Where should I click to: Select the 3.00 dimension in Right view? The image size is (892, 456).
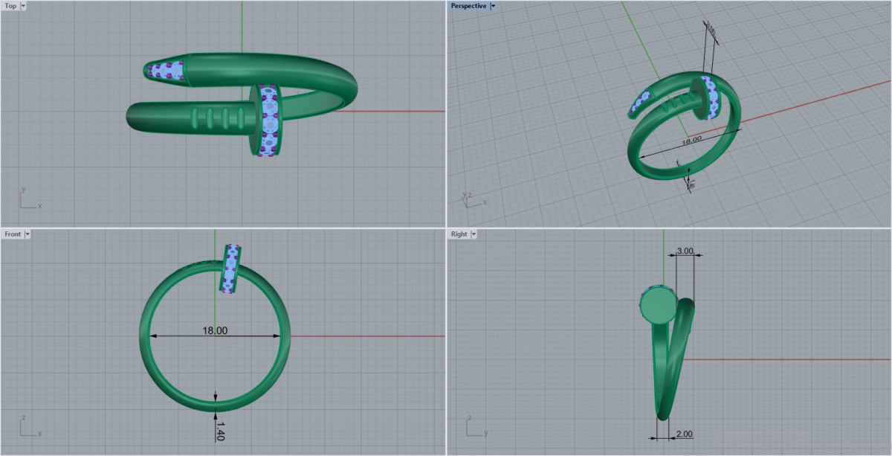(685, 251)
